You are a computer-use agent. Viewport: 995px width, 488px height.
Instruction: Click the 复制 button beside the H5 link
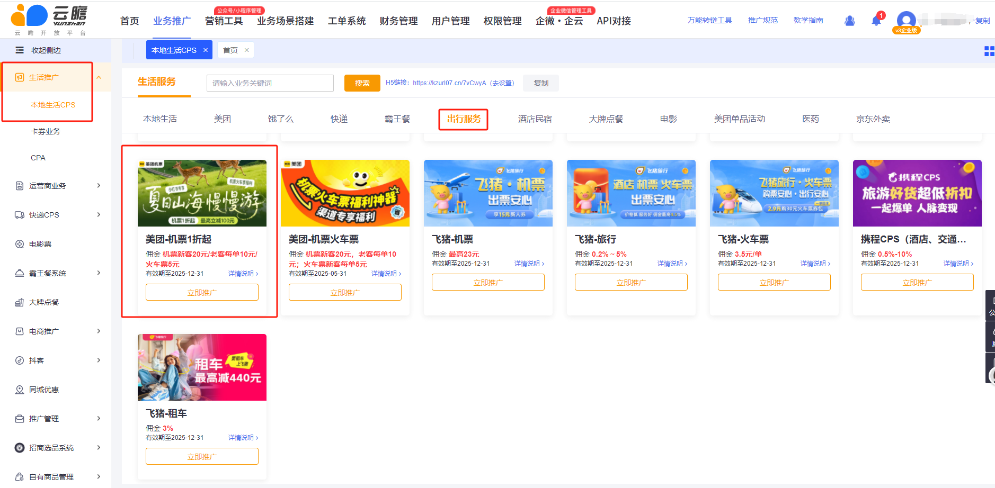tap(541, 83)
